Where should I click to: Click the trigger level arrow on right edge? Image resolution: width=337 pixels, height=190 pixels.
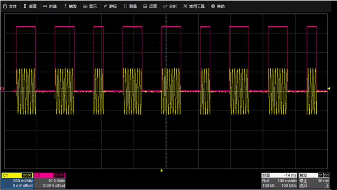[329, 89]
